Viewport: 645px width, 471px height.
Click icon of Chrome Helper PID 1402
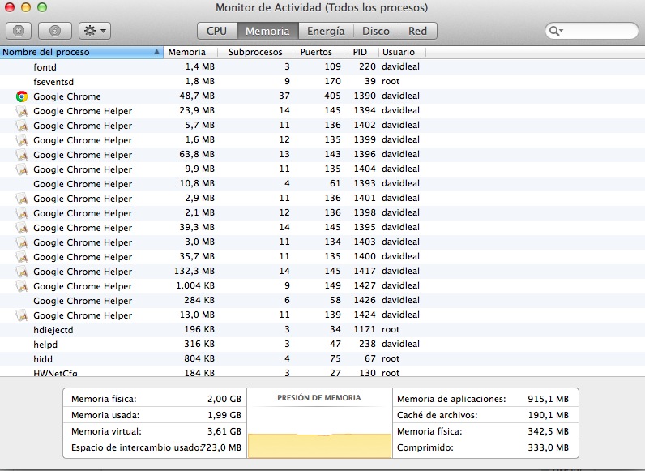(x=22, y=126)
